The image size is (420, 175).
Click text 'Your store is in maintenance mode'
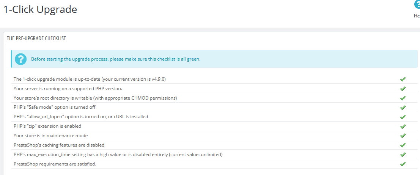tap(50, 136)
